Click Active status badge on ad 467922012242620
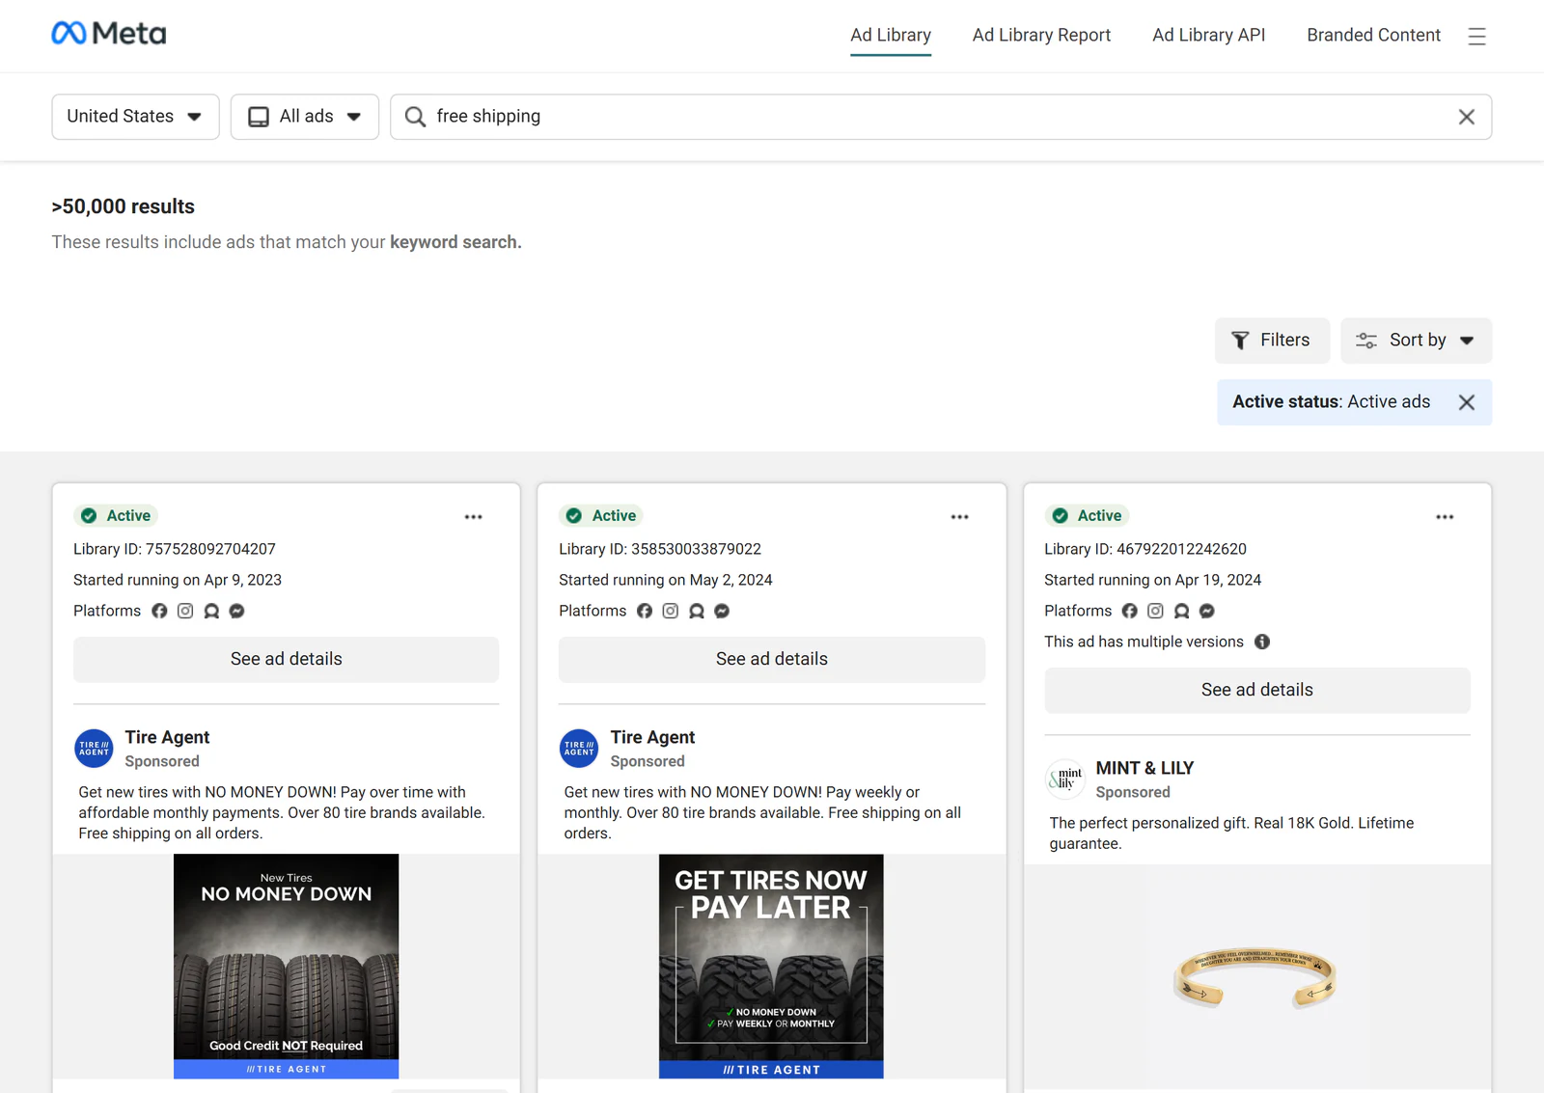 tap(1087, 516)
